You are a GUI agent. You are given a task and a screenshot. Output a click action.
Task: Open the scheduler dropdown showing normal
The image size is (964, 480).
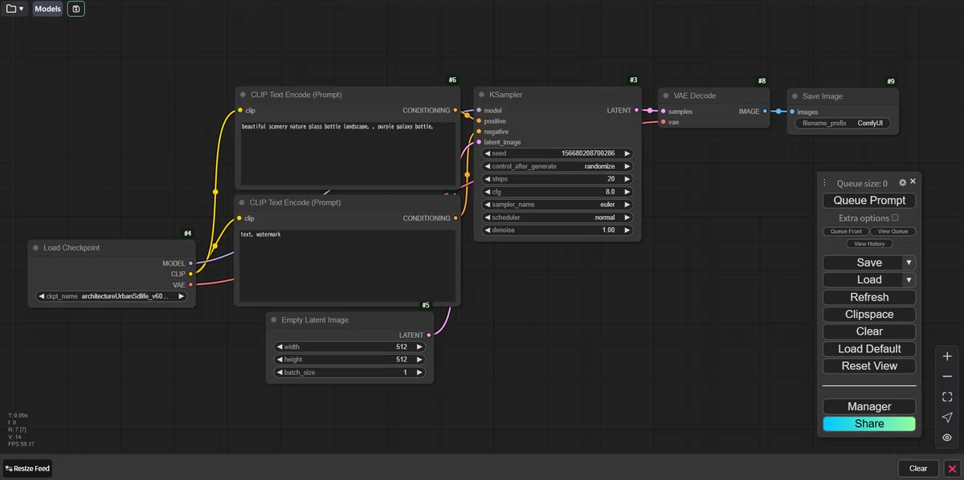pos(558,218)
